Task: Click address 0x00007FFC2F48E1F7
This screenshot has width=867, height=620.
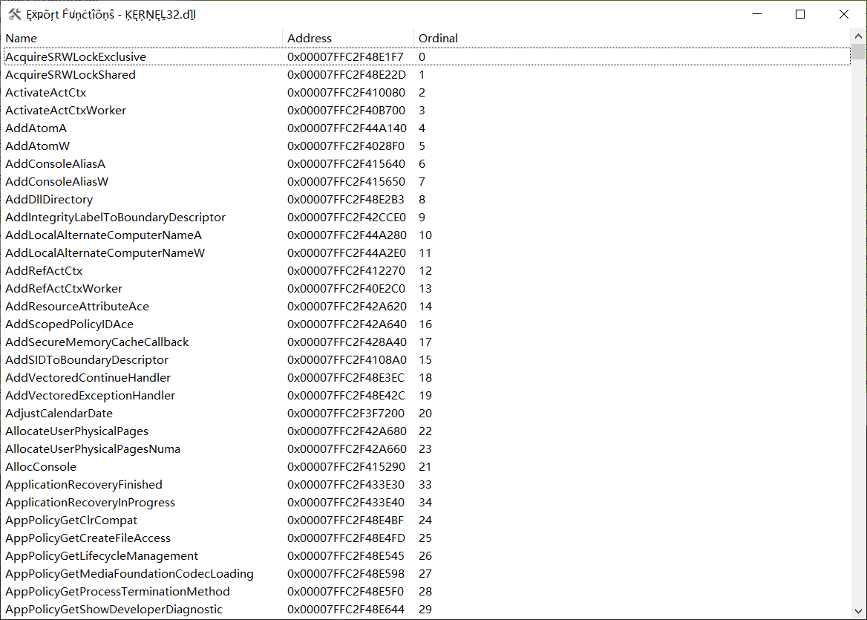Action: [346, 57]
